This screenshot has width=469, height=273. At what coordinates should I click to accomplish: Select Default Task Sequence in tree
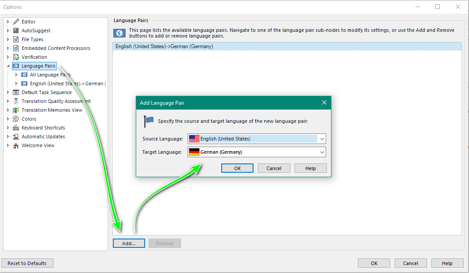point(46,92)
